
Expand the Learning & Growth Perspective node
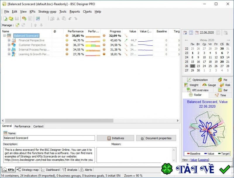coord(9,54)
